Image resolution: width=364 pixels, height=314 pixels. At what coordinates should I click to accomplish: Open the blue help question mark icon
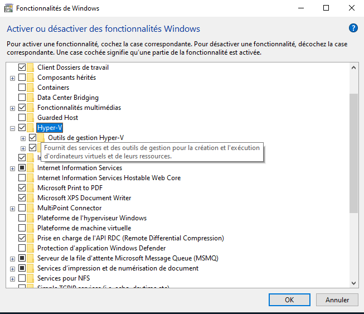(353, 28)
